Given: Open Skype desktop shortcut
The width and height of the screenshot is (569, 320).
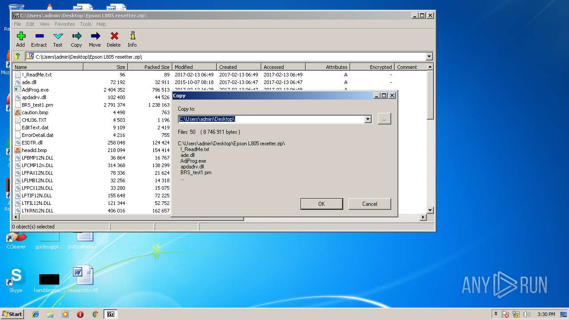Looking at the screenshot, I should 16,280.
